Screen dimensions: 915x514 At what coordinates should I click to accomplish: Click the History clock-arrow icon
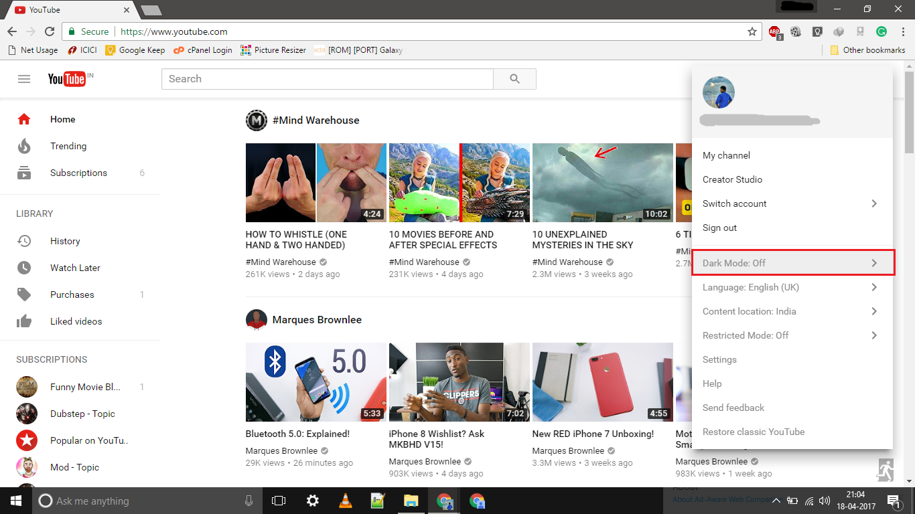click(x=24, y=241)
